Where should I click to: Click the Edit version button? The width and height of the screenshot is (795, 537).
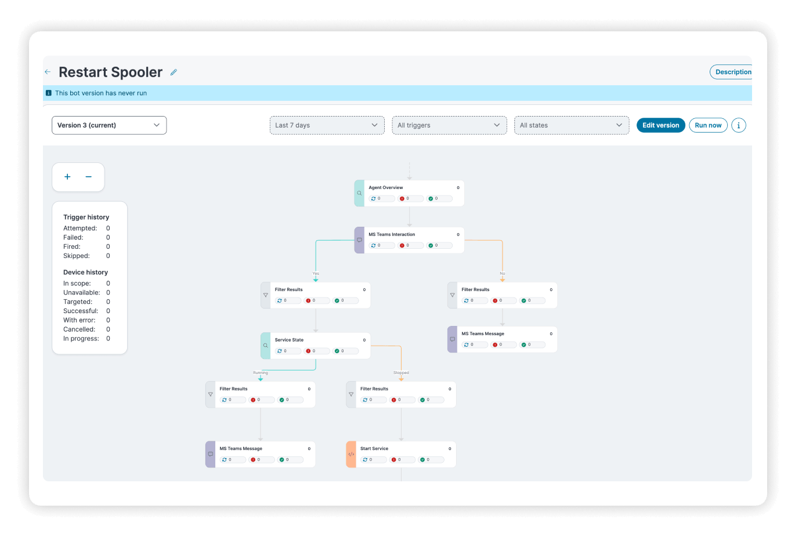point(661,125)
